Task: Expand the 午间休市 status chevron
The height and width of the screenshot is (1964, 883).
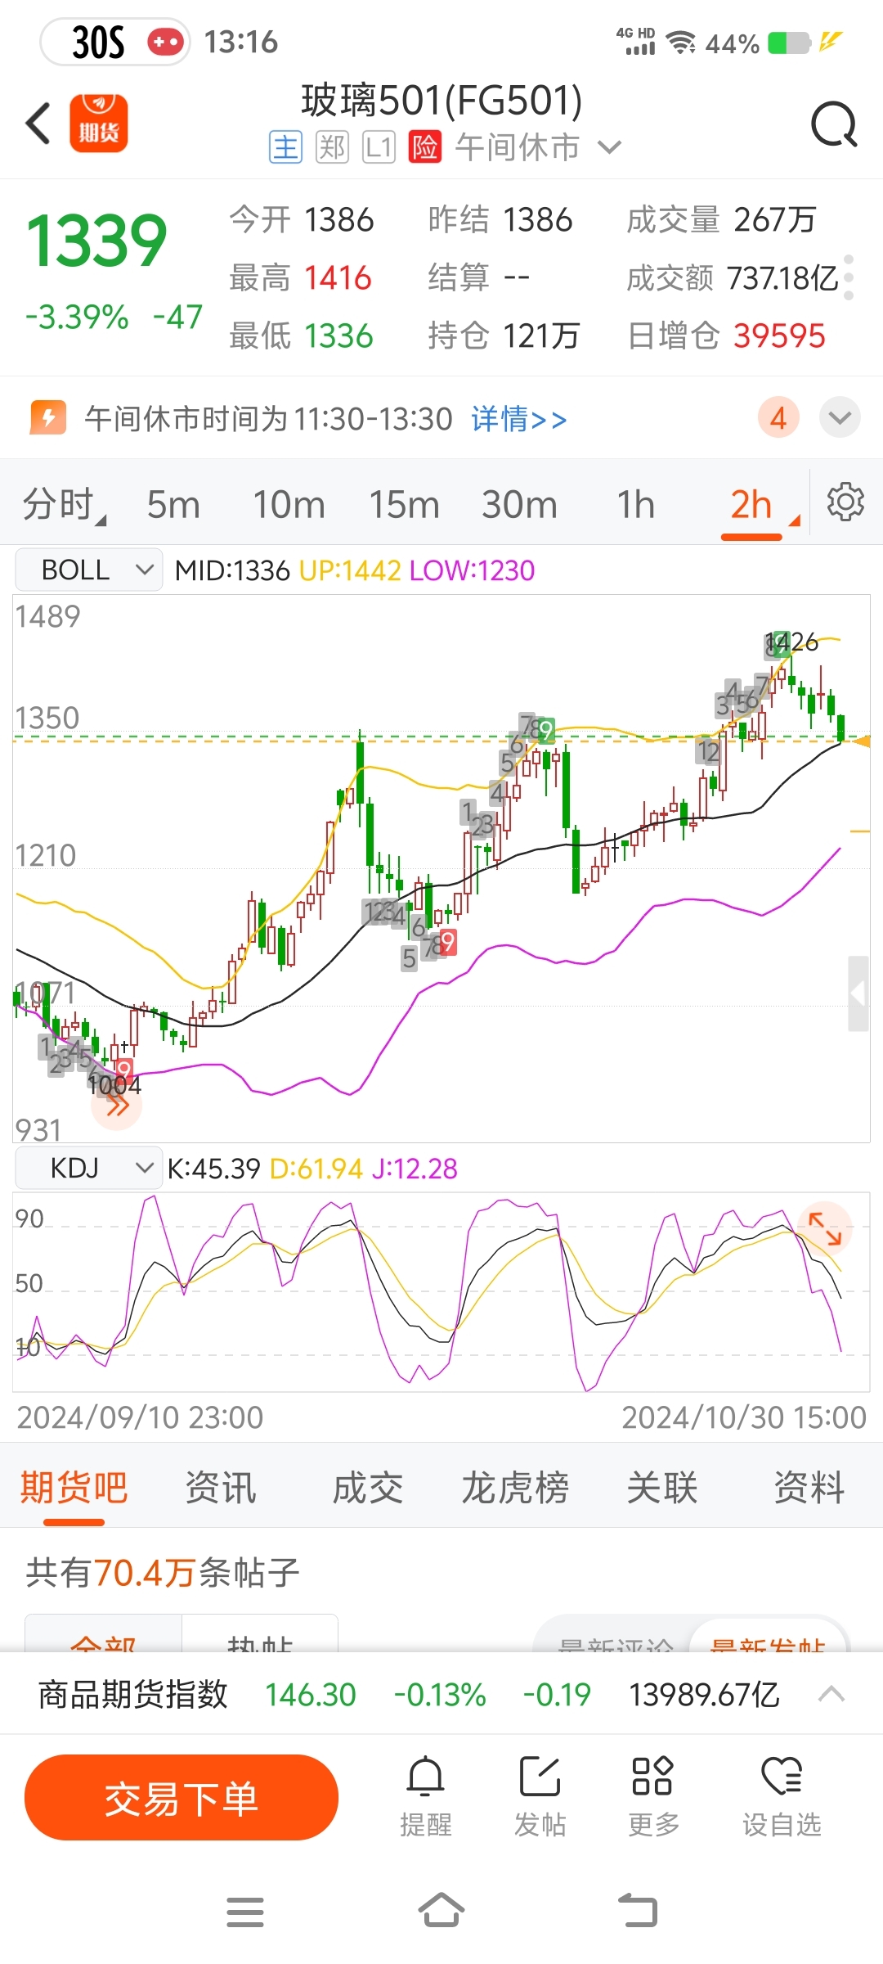Action: [609, 148]
